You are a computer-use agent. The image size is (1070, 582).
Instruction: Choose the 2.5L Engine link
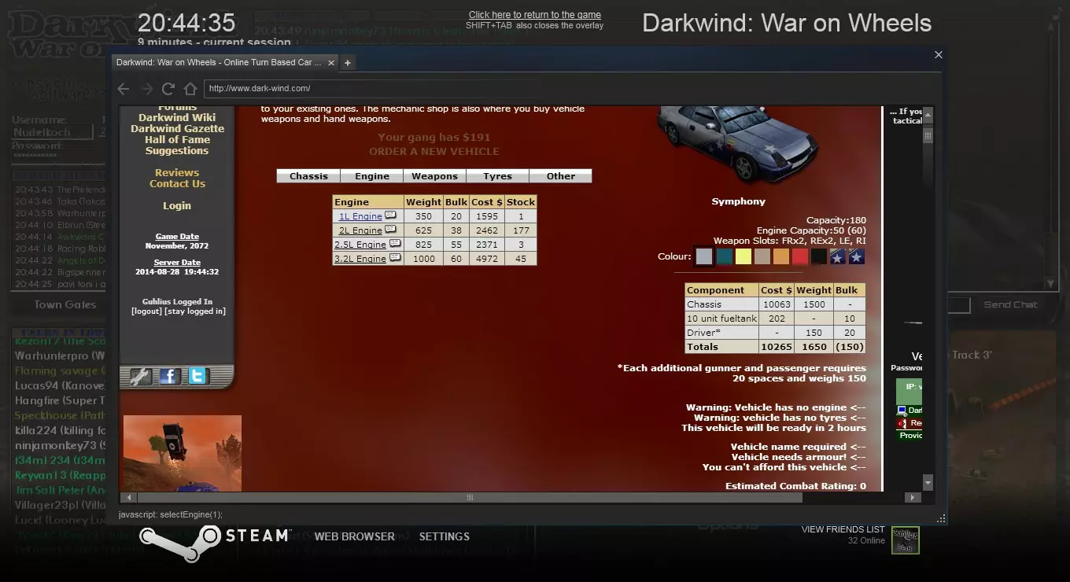360,245
